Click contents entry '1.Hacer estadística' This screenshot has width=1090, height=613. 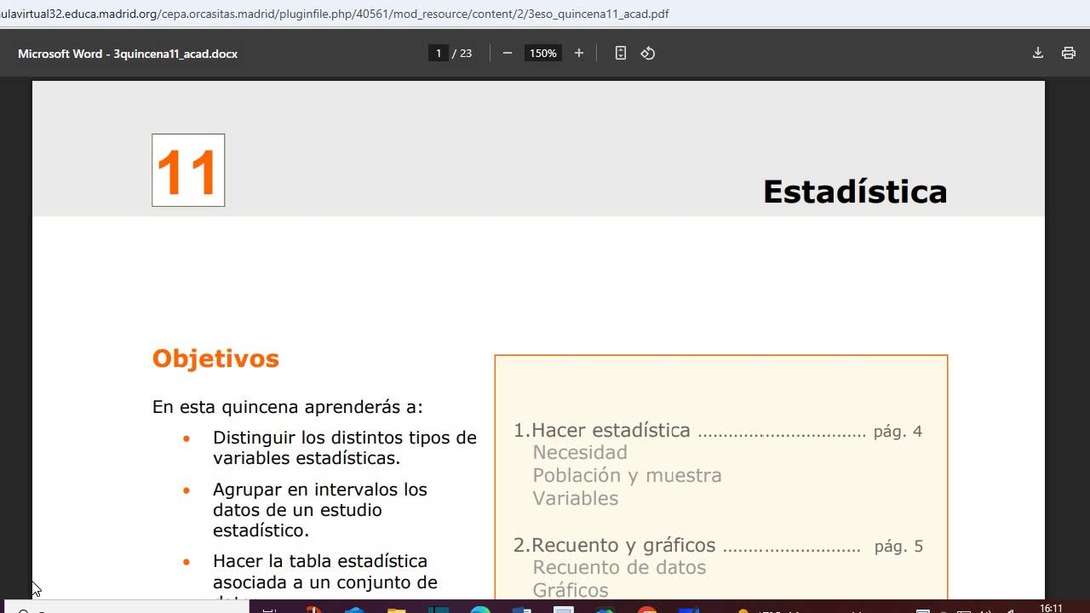[602, 430]
